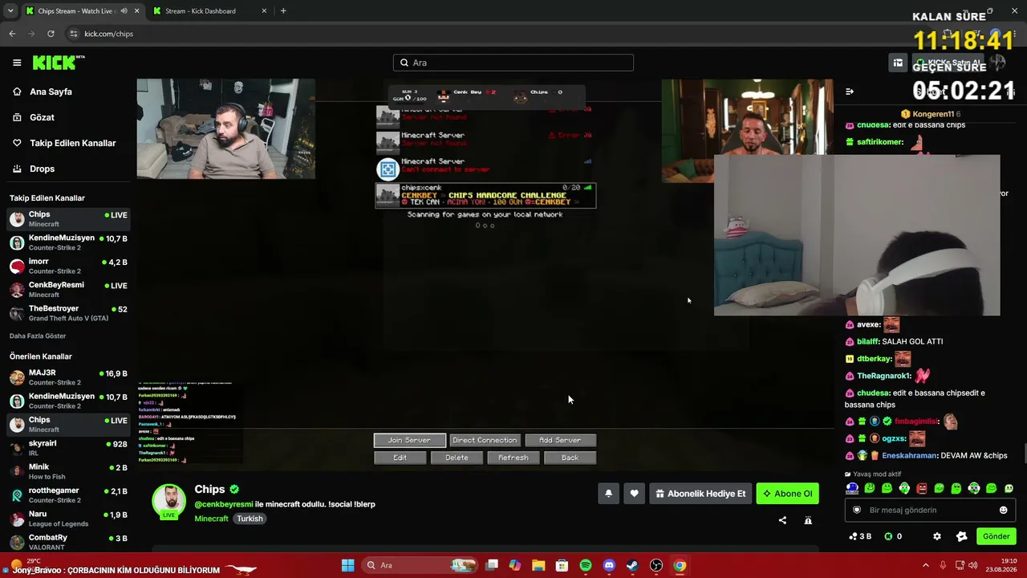Screen dimensions: 1027x578
Task: Open KendineMuzisyen in followed channels
Action: 67,242
